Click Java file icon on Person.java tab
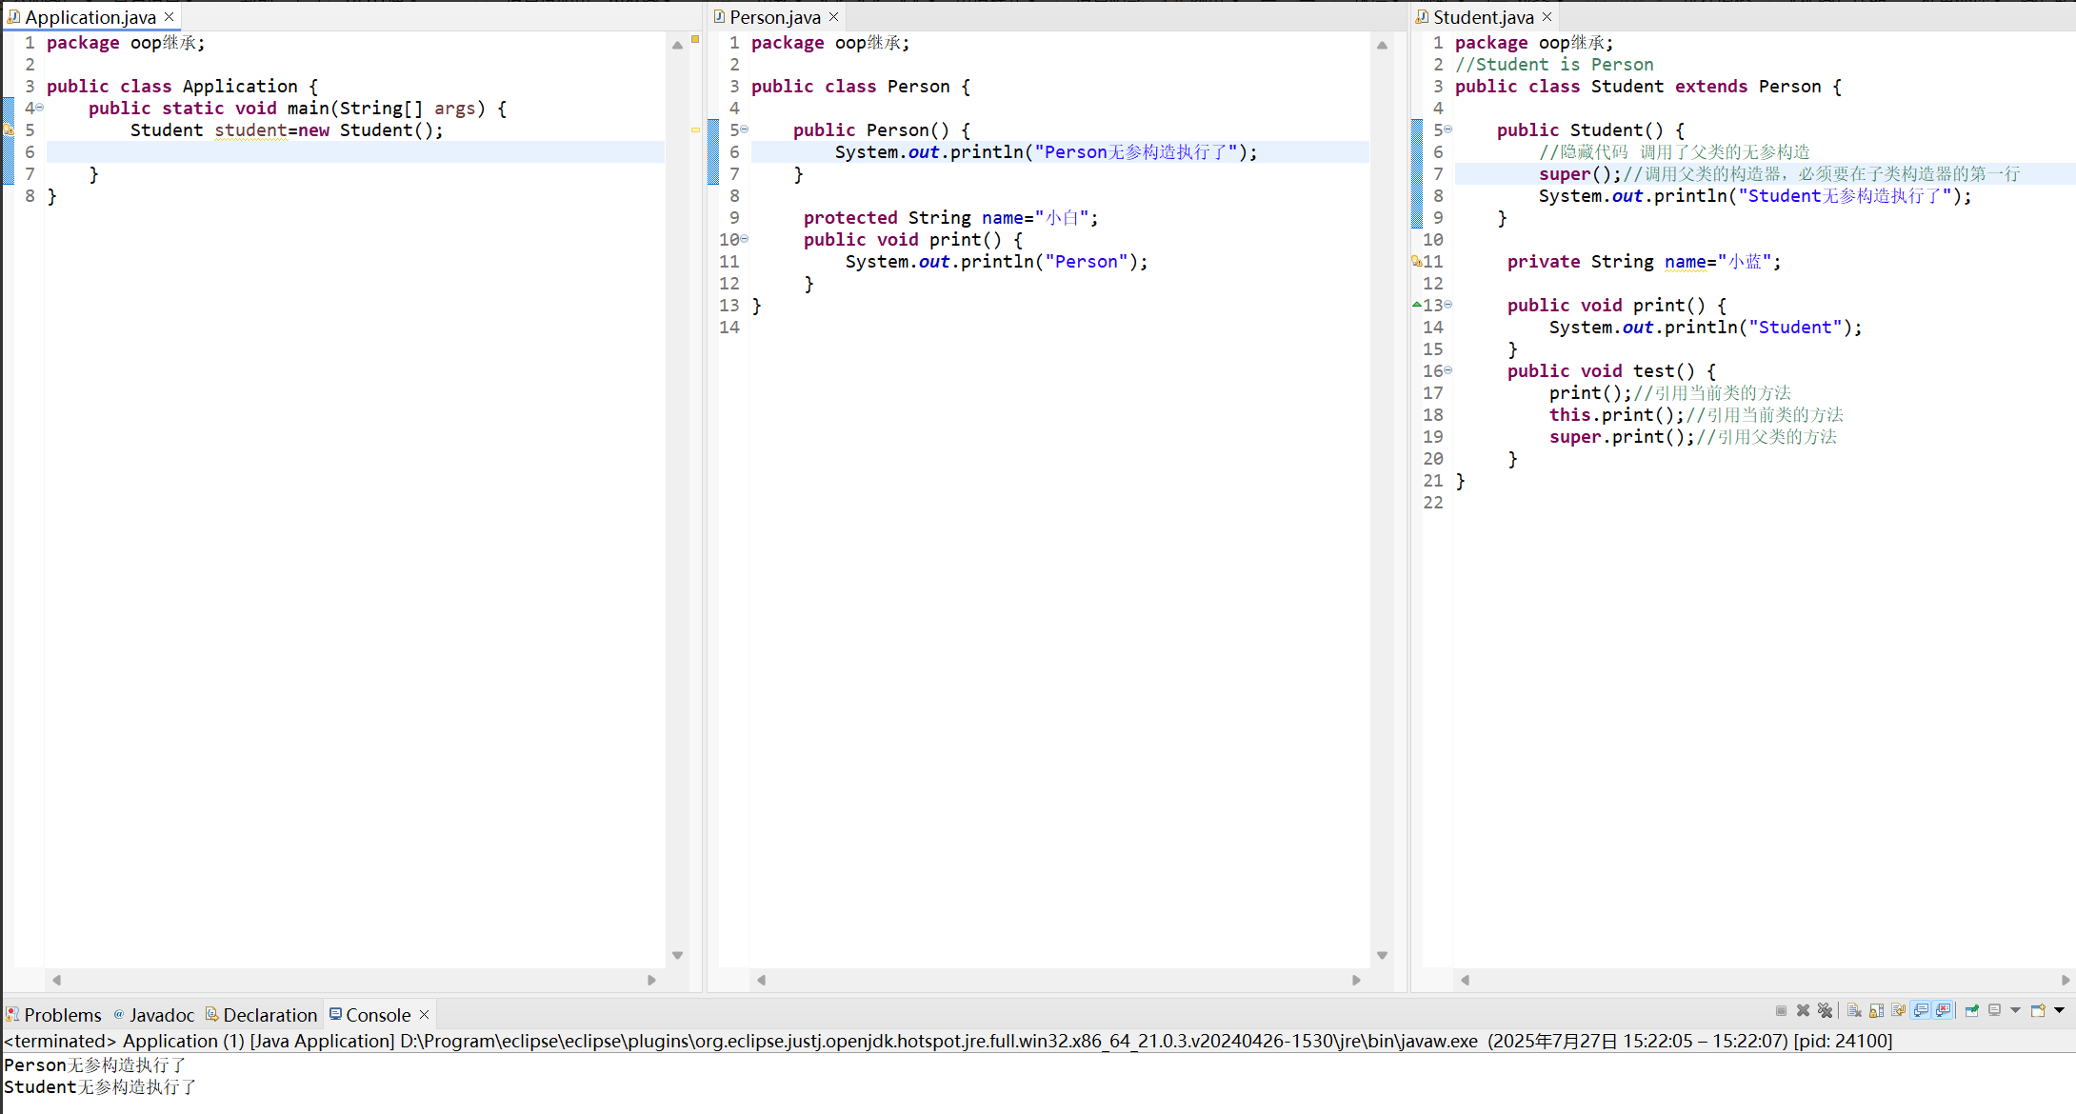Screen dimensions: 2076x1114 (x=720, y=17)
